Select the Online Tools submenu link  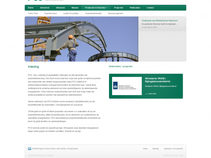tap(33, 14)
